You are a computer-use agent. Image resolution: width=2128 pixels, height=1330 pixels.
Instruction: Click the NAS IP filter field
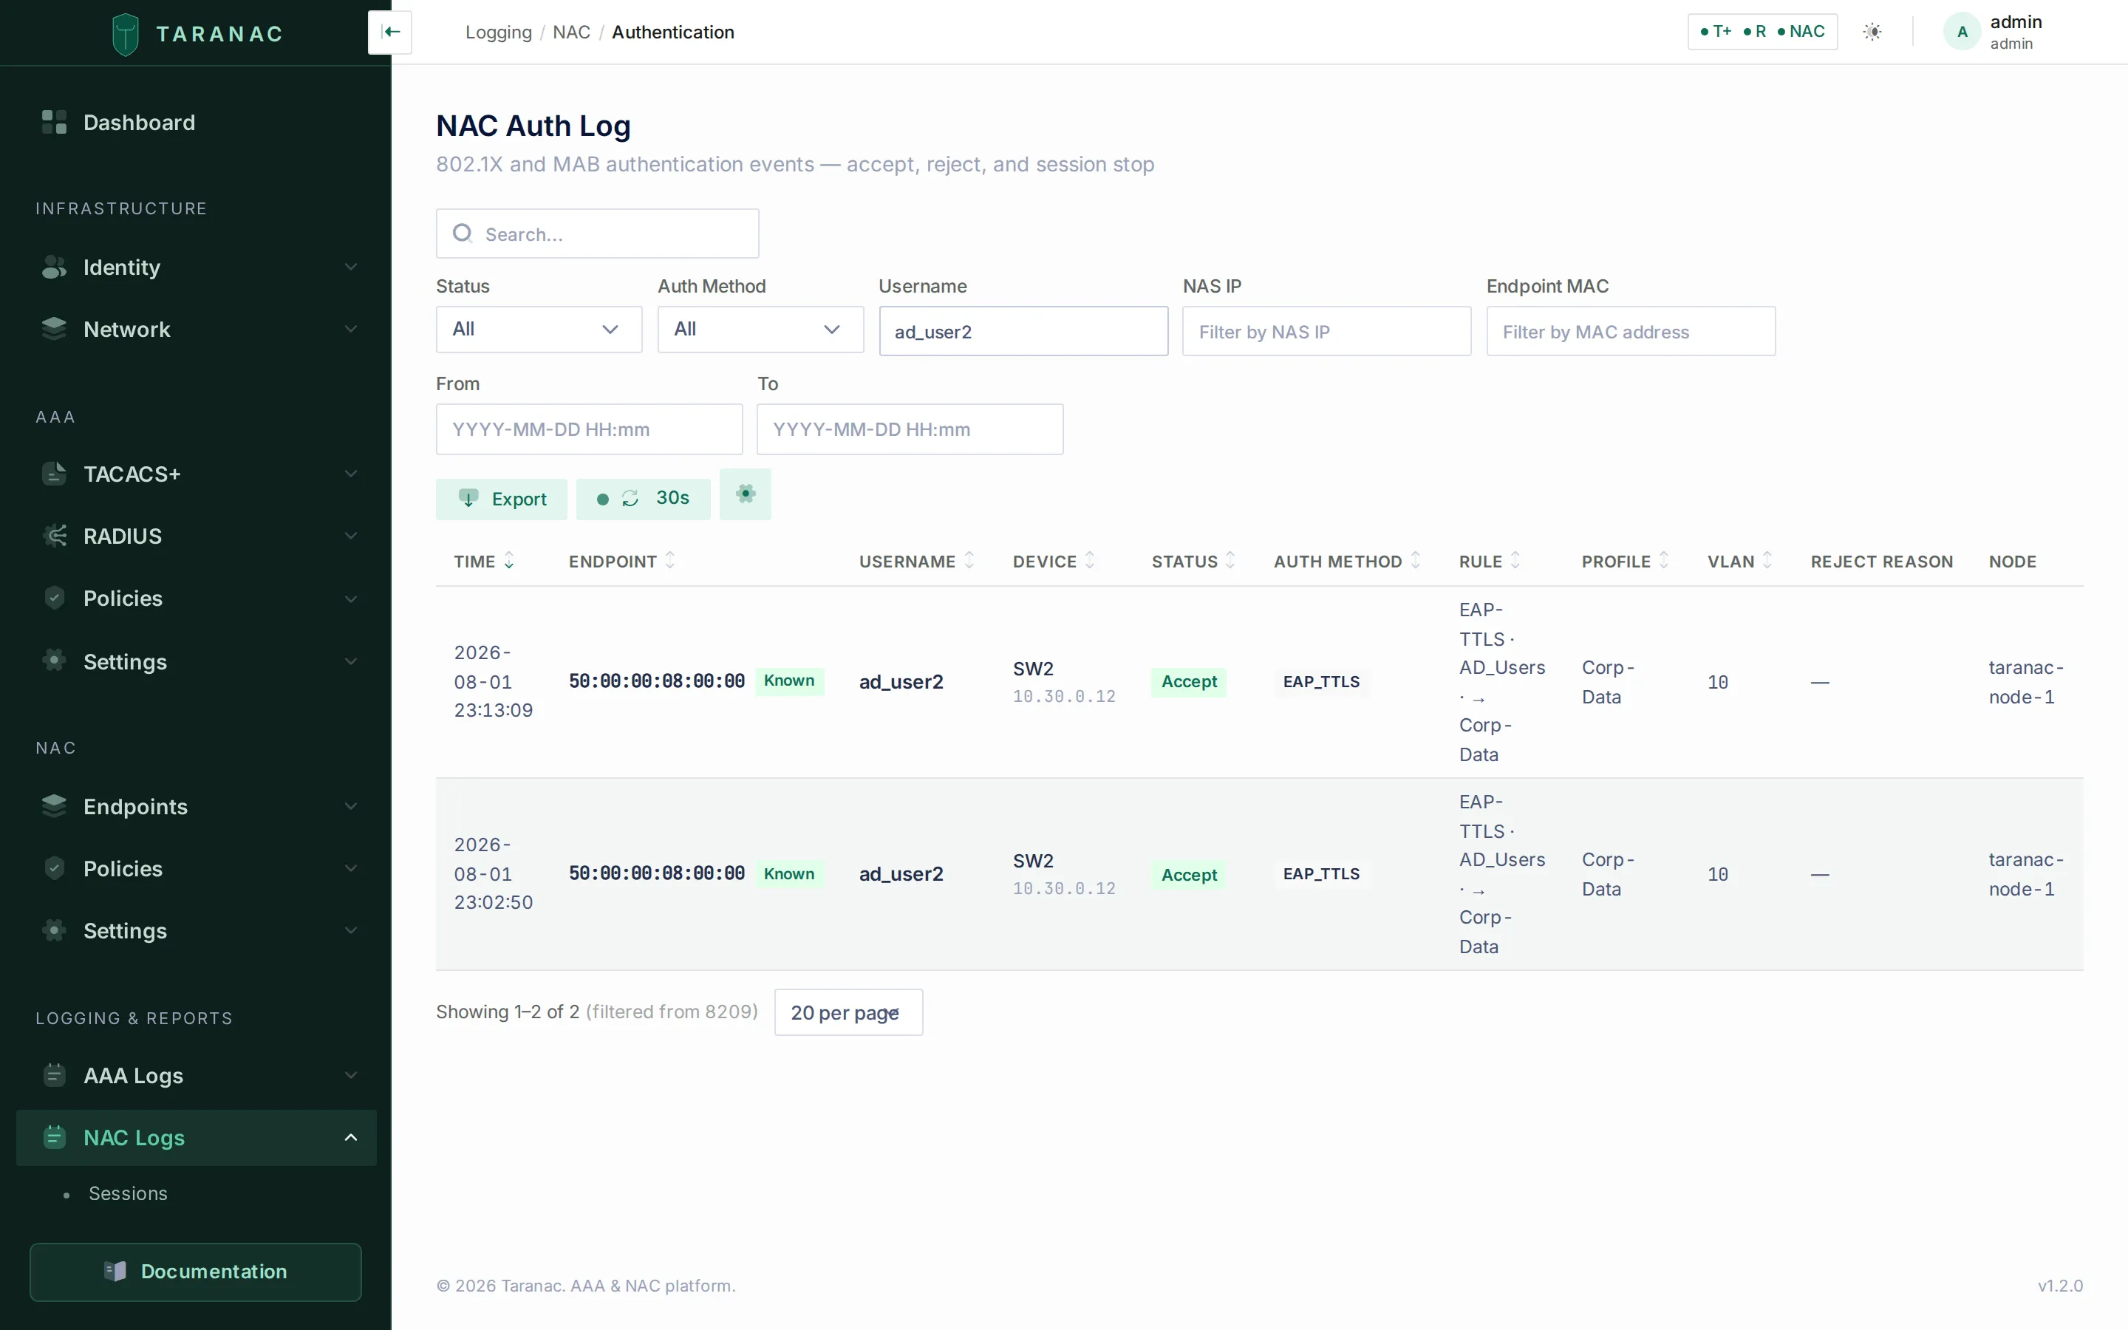pyautogui.click(x=1326, y=332)
